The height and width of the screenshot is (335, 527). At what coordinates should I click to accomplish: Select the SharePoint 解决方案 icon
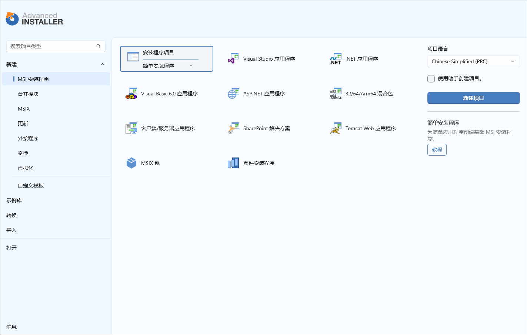pos(233,128)
